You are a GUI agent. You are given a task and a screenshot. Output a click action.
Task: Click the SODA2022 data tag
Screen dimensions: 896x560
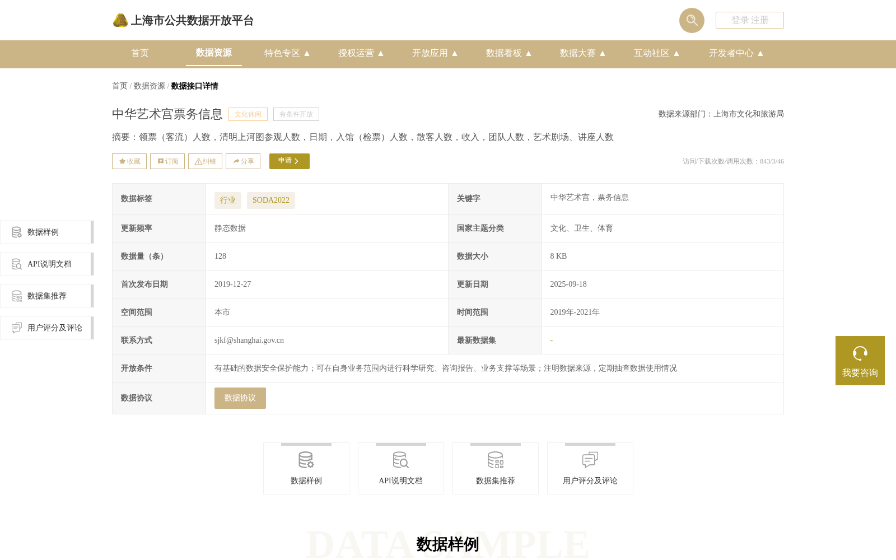point(271,200)
